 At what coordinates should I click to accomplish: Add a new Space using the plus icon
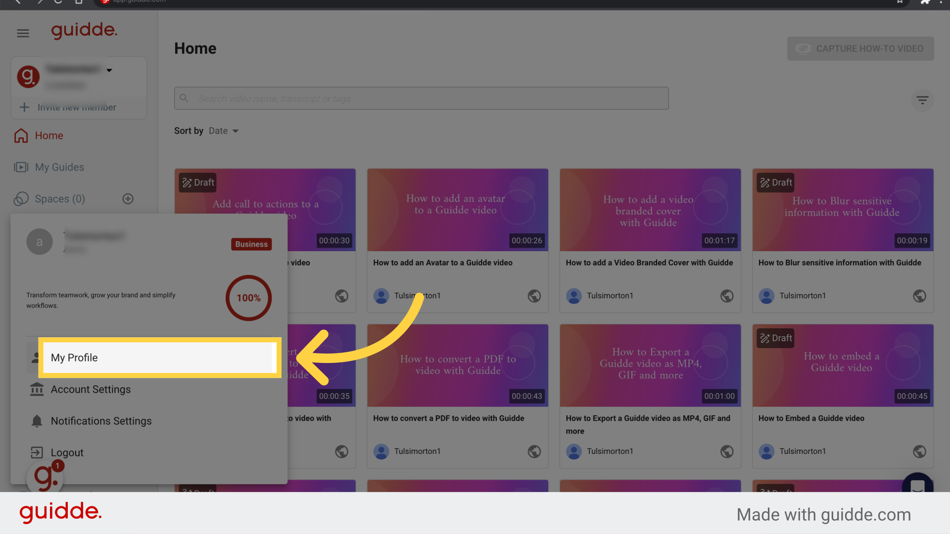[x=128, y=199]
